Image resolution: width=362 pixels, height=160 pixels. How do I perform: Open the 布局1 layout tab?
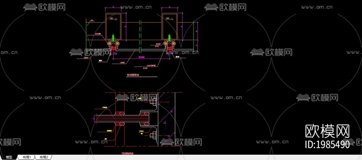[27, 157]
